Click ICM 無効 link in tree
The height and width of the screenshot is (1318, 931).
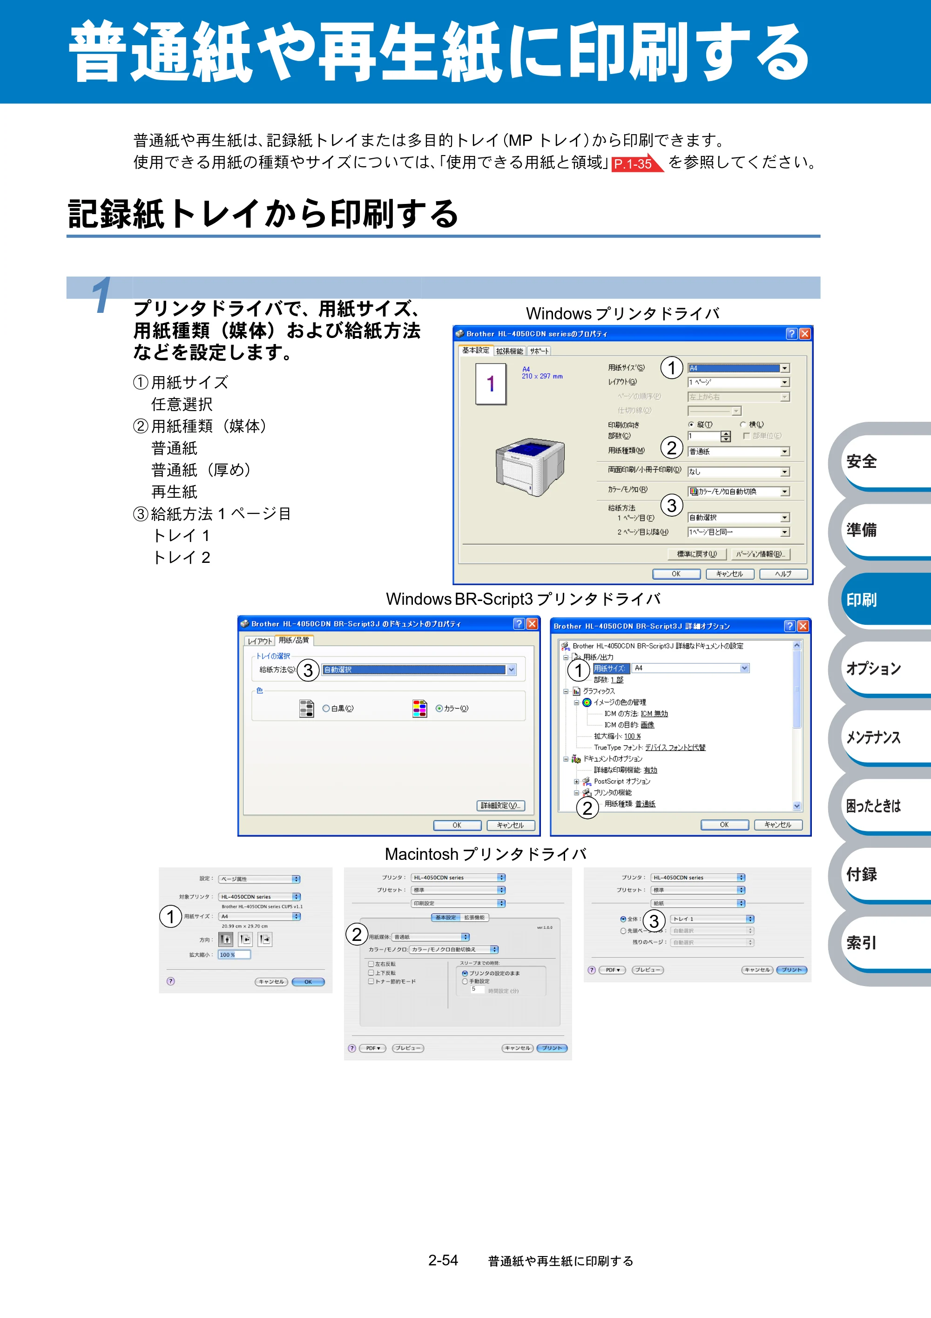pos(654,714)
